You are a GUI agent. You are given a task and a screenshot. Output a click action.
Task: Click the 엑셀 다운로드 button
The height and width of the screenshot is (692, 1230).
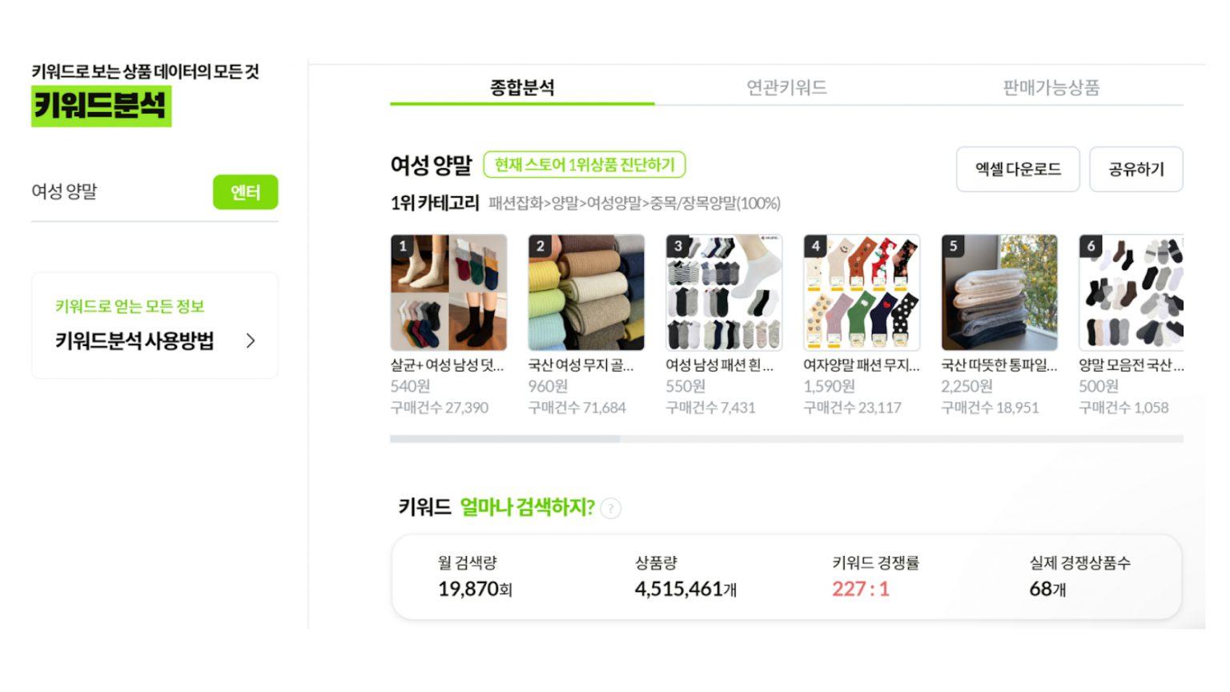tap(1018, 169)
